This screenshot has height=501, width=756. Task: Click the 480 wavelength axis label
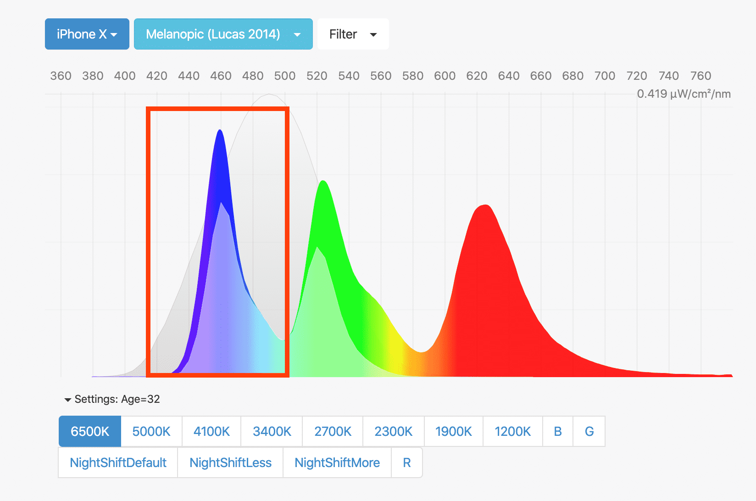(253, 76)
